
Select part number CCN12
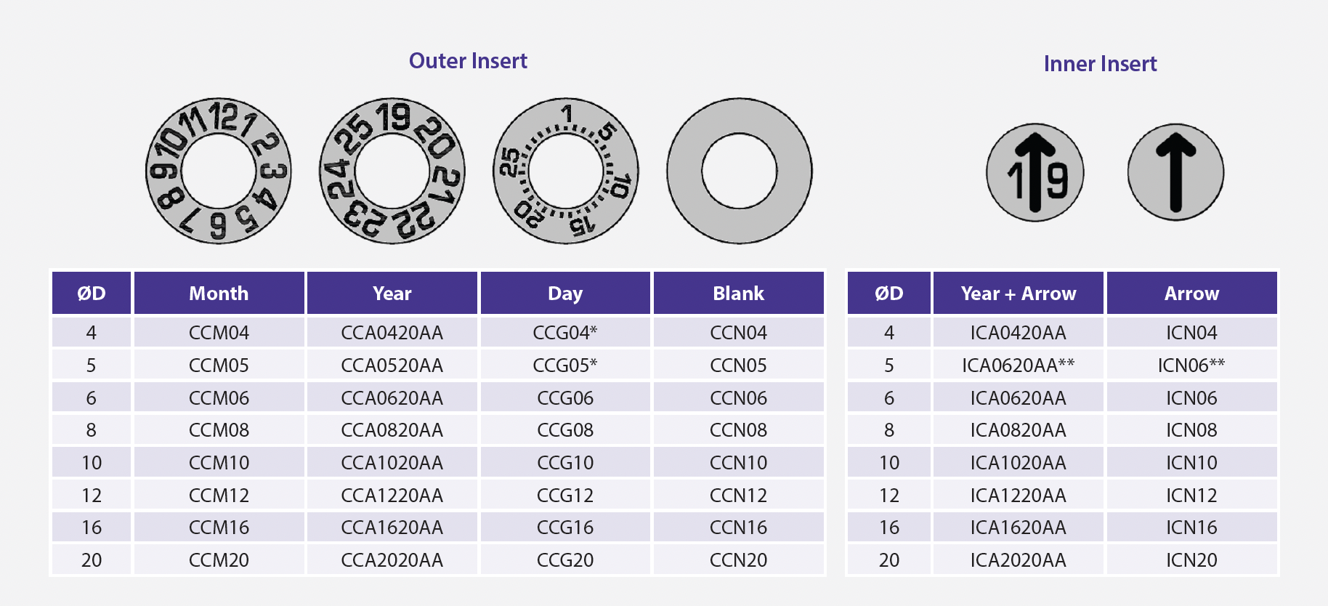coord(739,496)
